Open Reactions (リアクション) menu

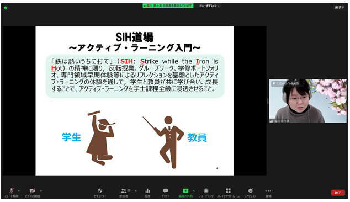pos(250,193)
